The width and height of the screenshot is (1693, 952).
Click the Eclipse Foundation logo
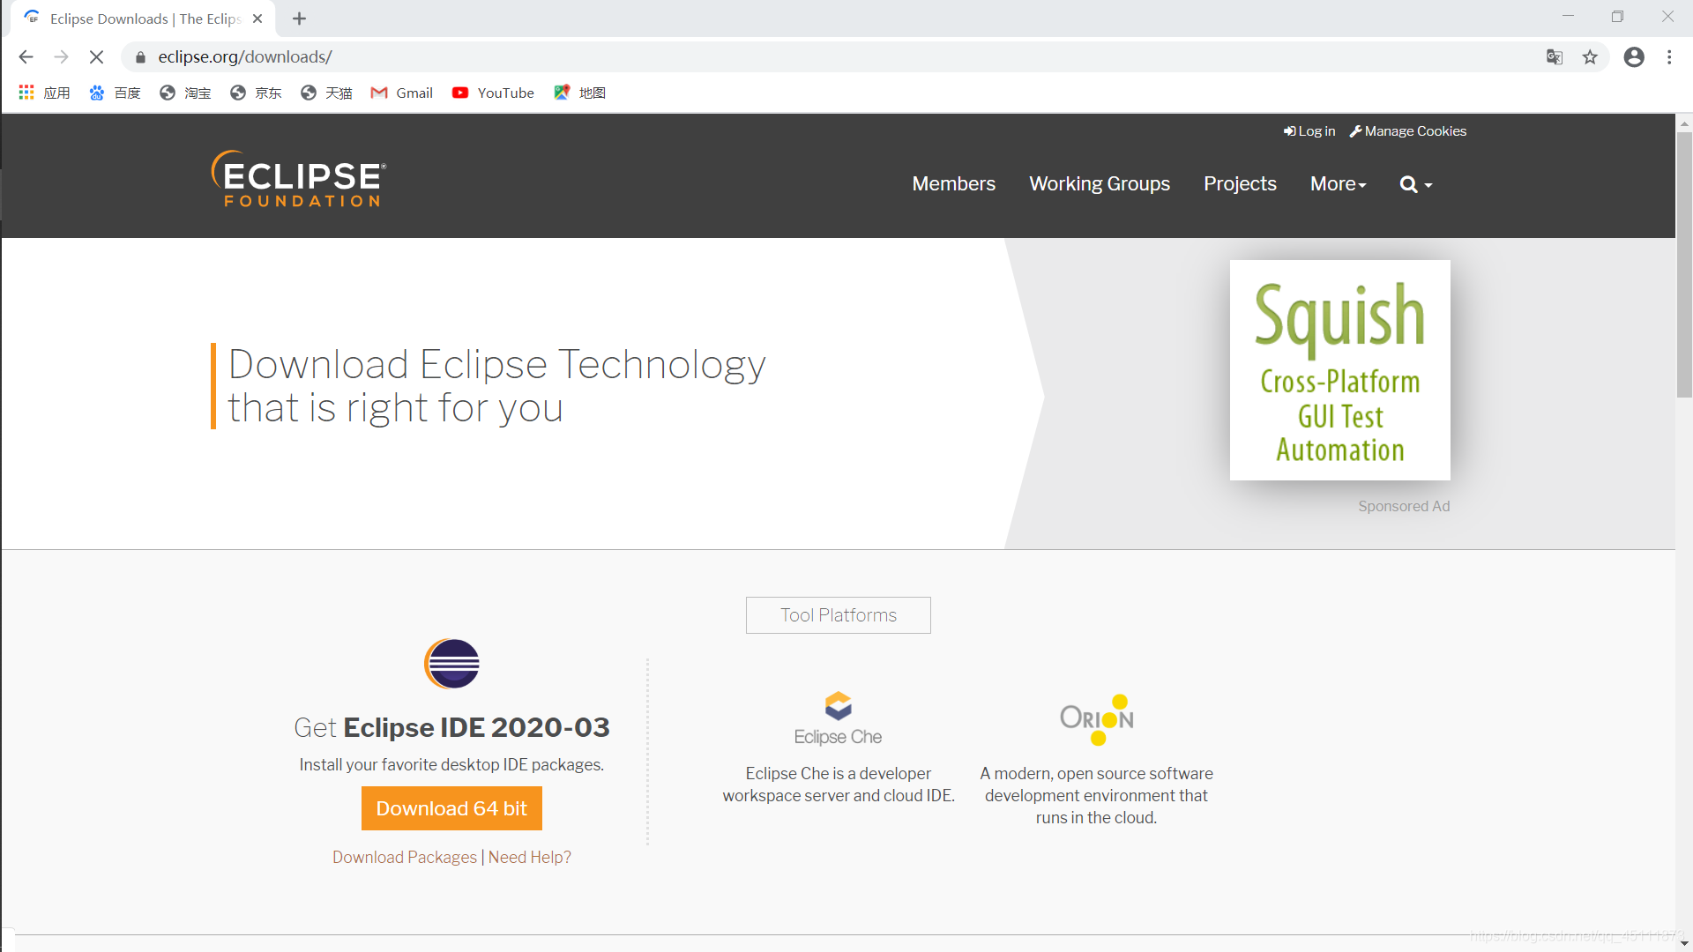coord(298,179)
